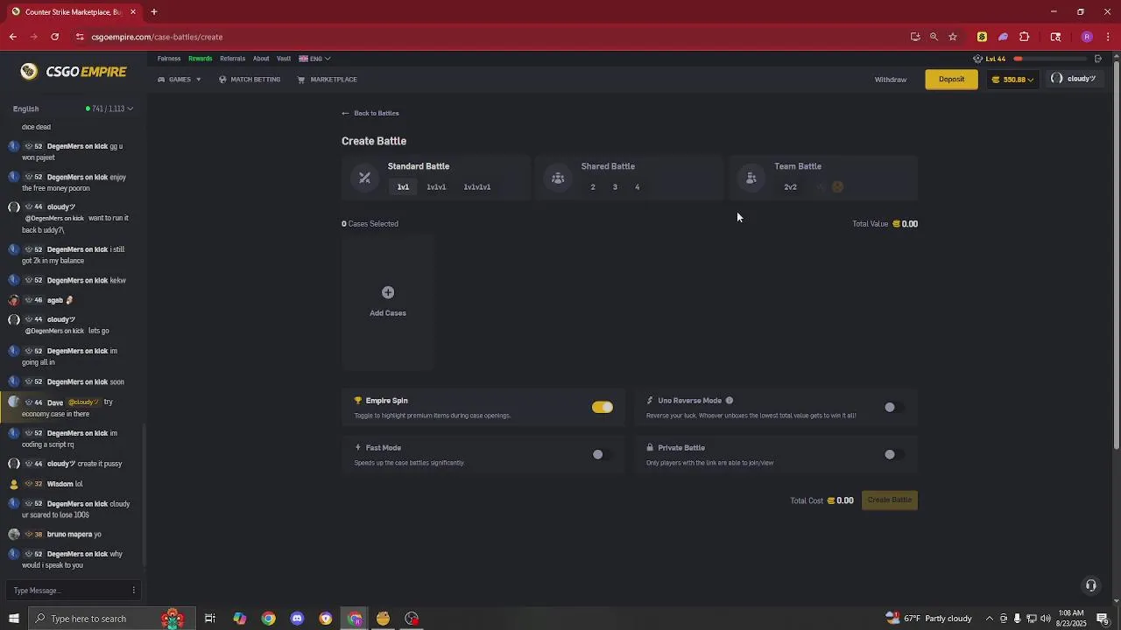This screenshot has height=630, width=1121.
Task: Expand the Games dropdown menu
Action: coord(180,80)
